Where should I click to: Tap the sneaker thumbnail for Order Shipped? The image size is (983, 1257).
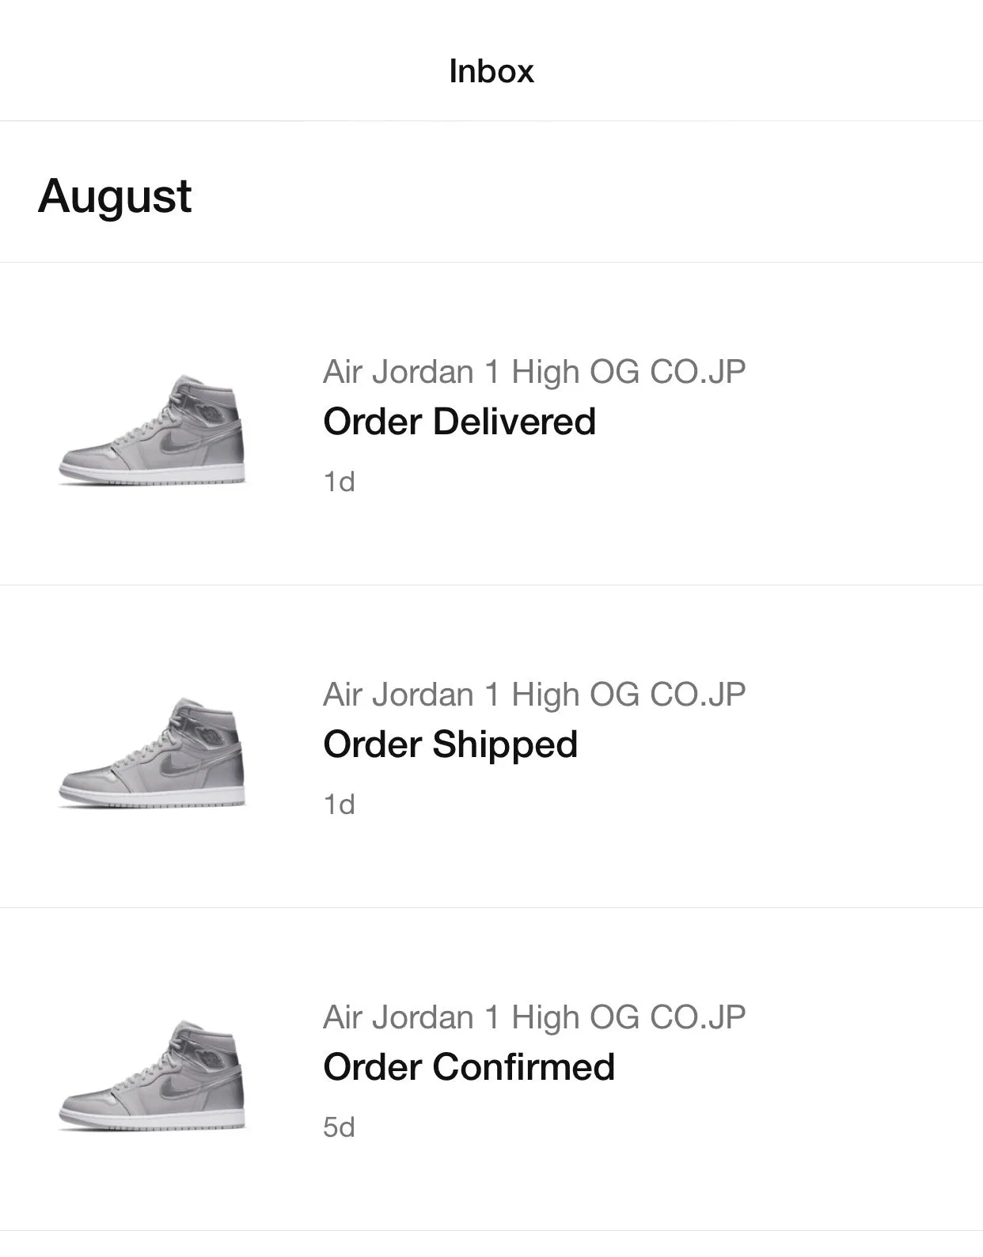coord(152,753)
